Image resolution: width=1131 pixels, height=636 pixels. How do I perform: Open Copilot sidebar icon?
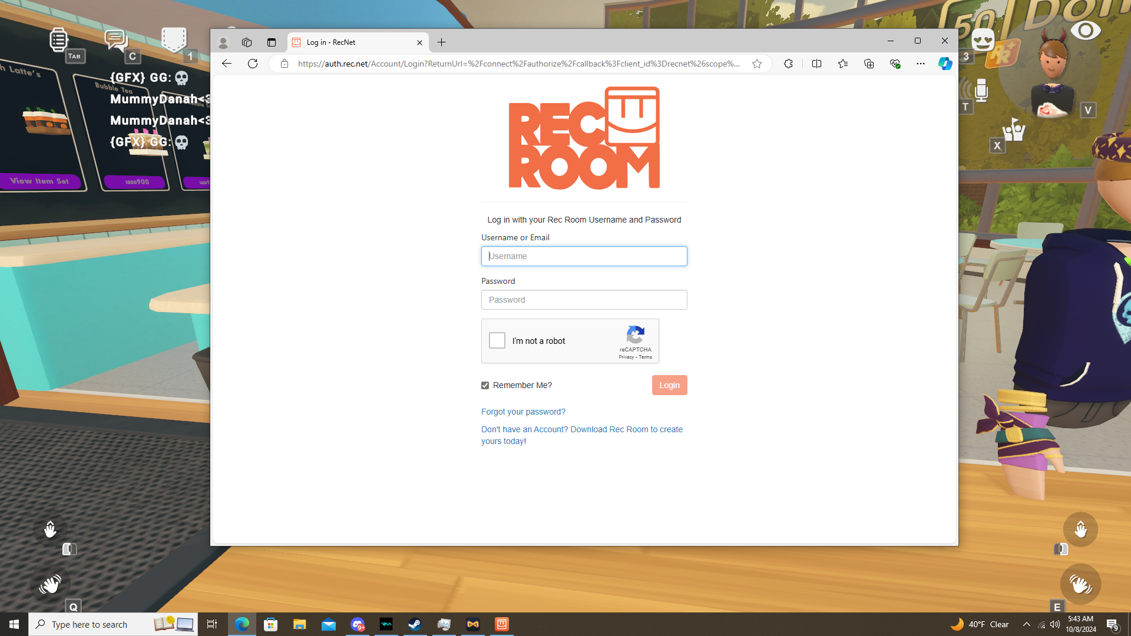tap(945, 64)
